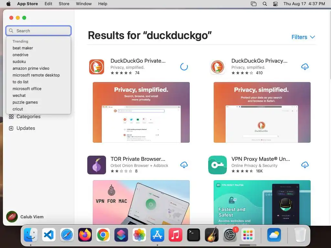
Task: Launch Visual Studio Code from Dock
Action: 49,235
